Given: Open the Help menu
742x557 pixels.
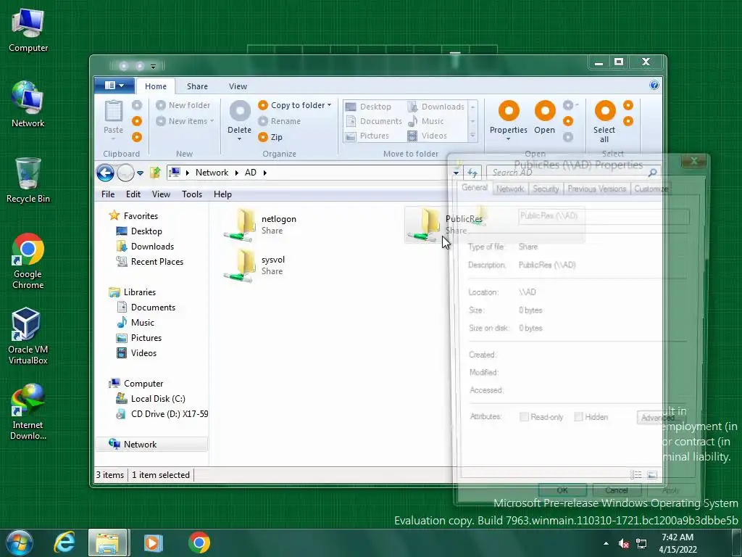Looking at the screenshot, I should [x=222, y=194].
